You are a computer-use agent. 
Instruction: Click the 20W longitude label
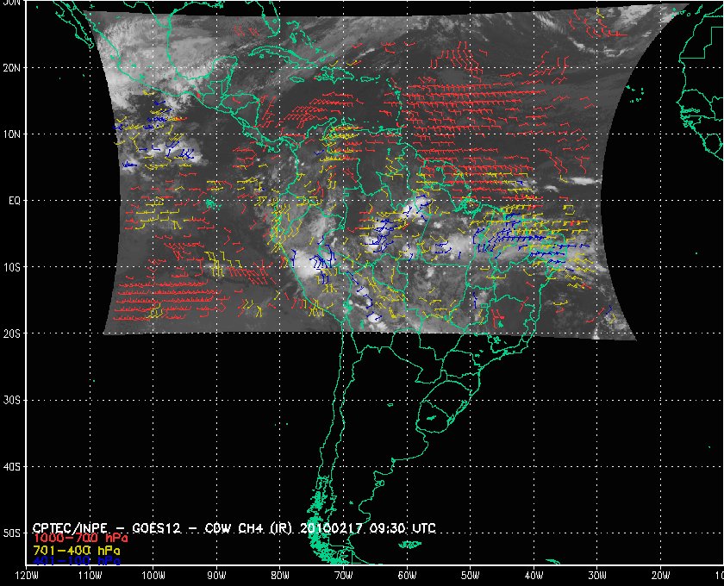coord(660,576)
